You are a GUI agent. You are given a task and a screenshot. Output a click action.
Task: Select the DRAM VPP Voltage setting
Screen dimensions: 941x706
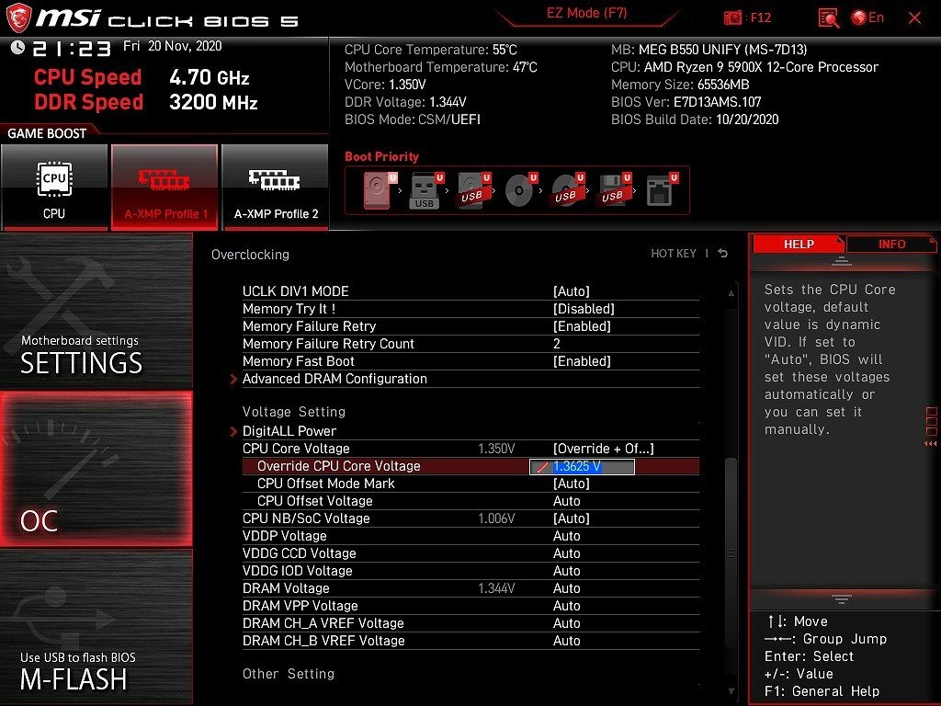click(470, 605)
